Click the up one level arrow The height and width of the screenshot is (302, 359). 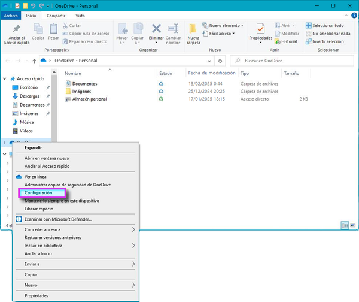point(34,61)
